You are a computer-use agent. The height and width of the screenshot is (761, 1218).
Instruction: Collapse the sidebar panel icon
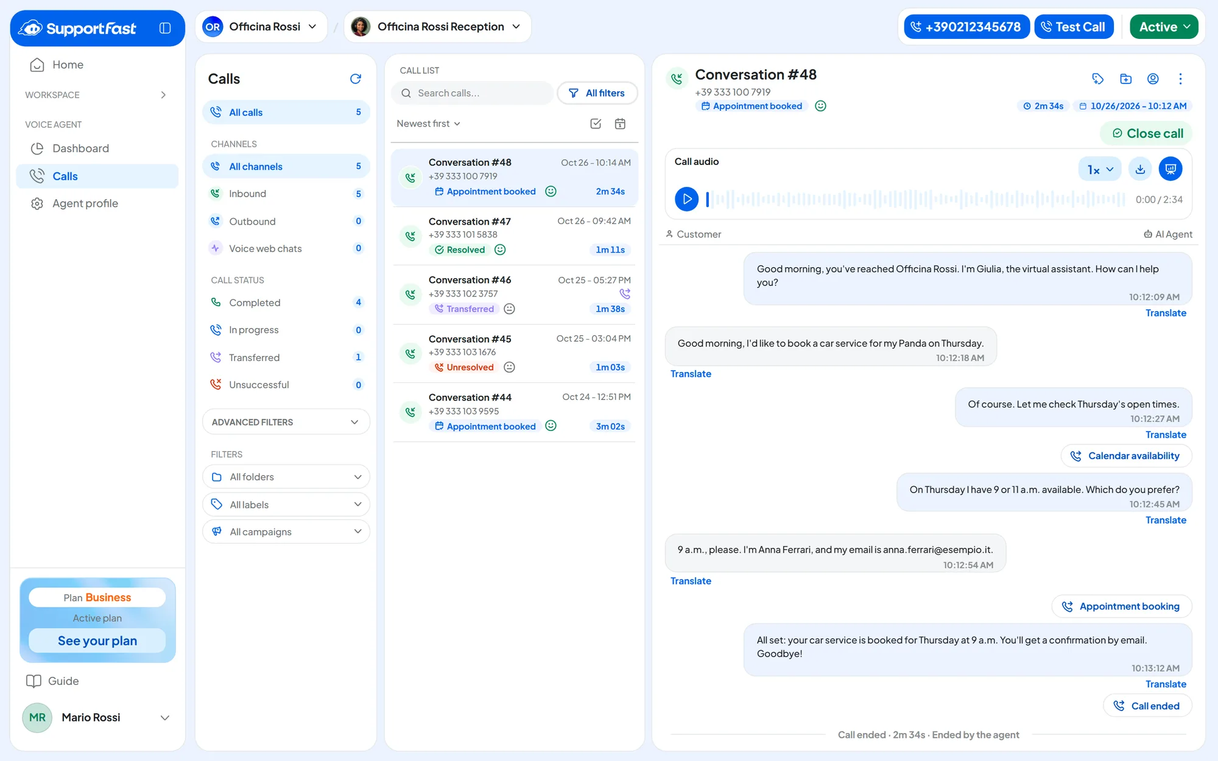click(x=165, y=28)
